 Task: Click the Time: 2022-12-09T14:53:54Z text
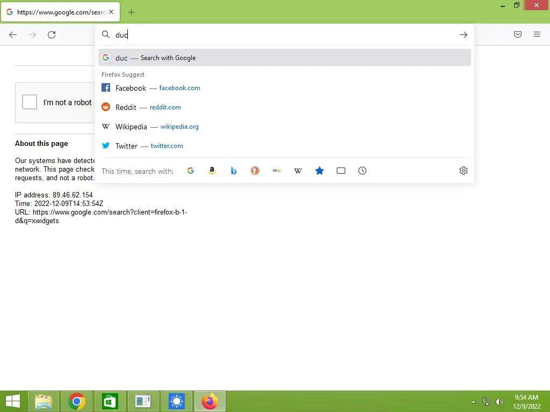(59, 203)
